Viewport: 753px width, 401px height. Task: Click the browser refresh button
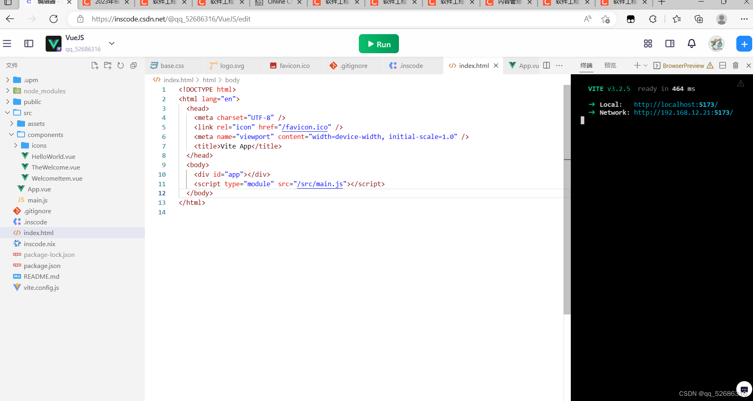pos(54,19)
